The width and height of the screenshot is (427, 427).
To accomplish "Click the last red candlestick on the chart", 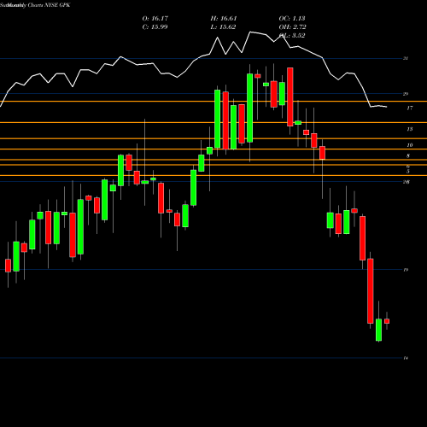I will tap(387, 321).
